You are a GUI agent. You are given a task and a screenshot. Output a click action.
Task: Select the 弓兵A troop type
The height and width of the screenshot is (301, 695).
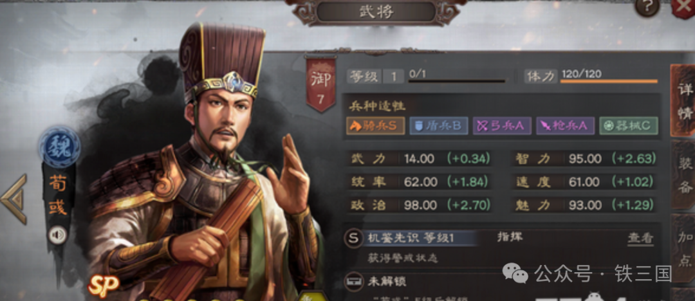point(502,126)
